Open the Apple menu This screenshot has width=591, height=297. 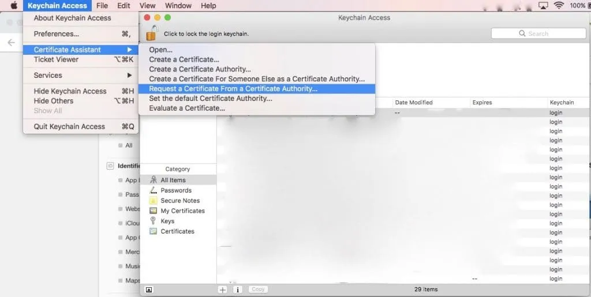coord(14,5)
